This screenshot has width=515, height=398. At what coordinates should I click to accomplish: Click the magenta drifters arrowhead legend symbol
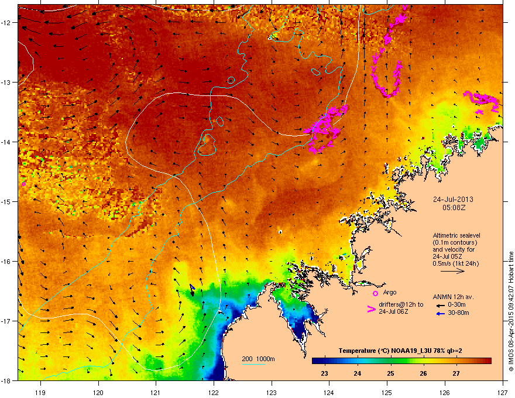[371, 308]
